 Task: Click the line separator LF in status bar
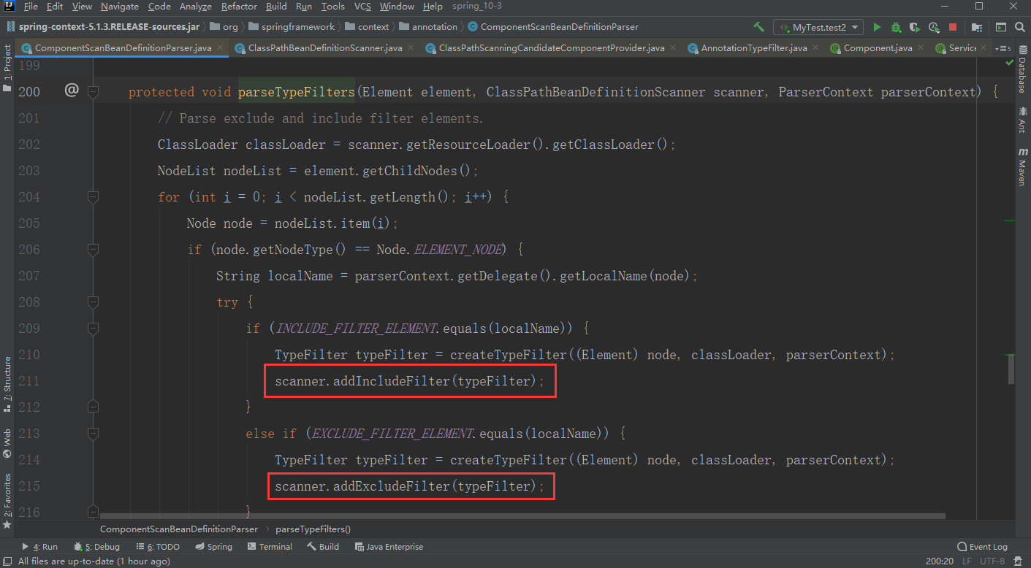967,561
